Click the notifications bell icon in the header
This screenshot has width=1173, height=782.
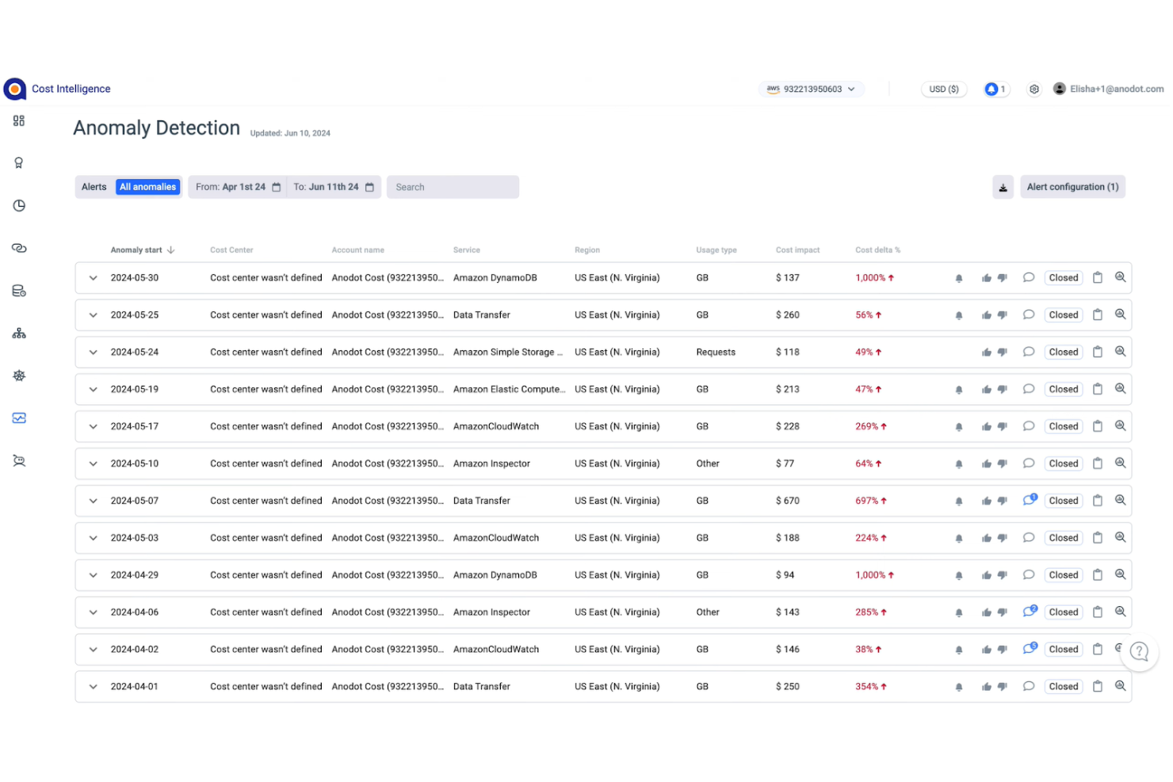(995, 89)
